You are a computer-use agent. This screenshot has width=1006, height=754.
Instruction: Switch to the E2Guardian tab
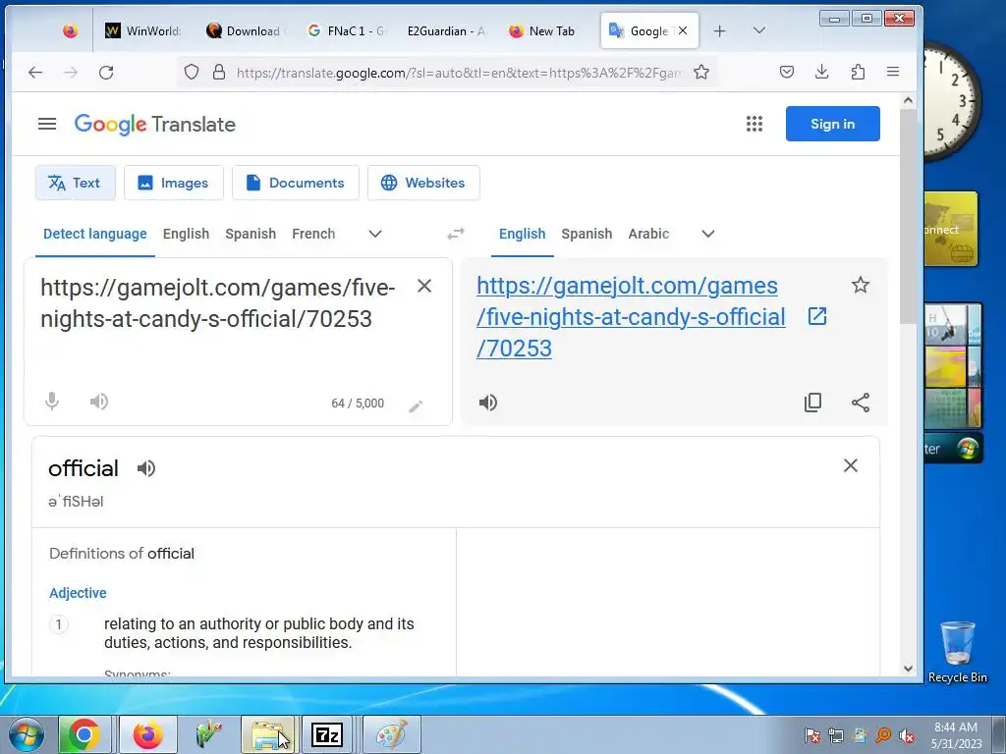pos(446,30)
